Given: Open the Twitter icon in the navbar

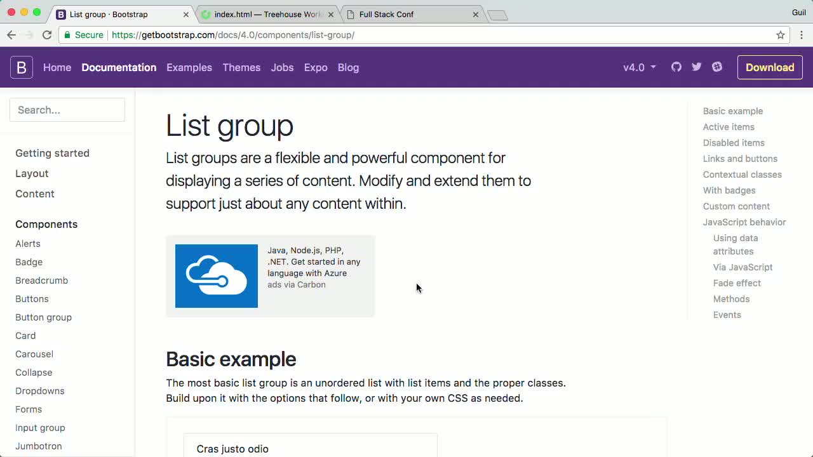Looking at the screenshot, I should click(x=696, y=67).
